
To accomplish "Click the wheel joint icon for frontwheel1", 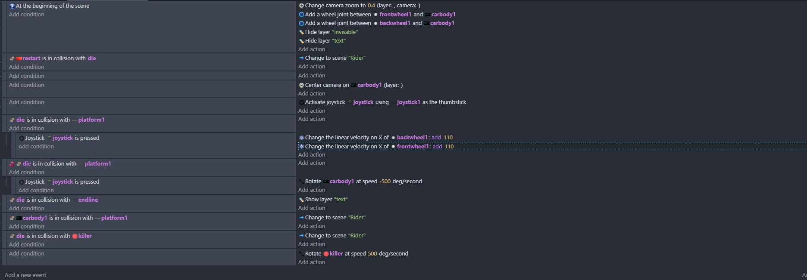I will point(301,15).
